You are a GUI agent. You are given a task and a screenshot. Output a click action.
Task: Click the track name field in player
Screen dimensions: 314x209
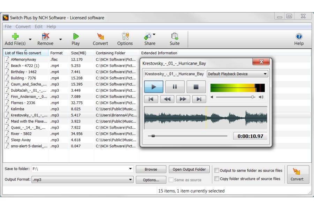tap(174, 74)
